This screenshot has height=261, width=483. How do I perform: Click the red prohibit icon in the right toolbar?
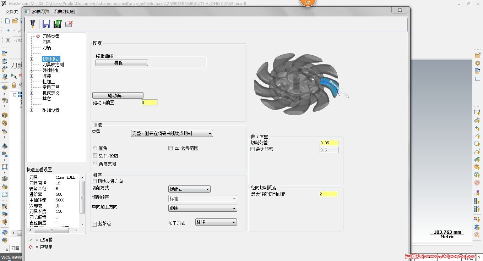click(477, 182)
